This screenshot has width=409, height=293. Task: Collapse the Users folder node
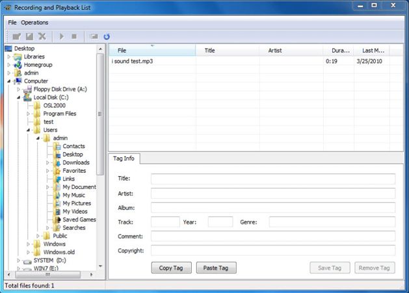click(29, 130)
